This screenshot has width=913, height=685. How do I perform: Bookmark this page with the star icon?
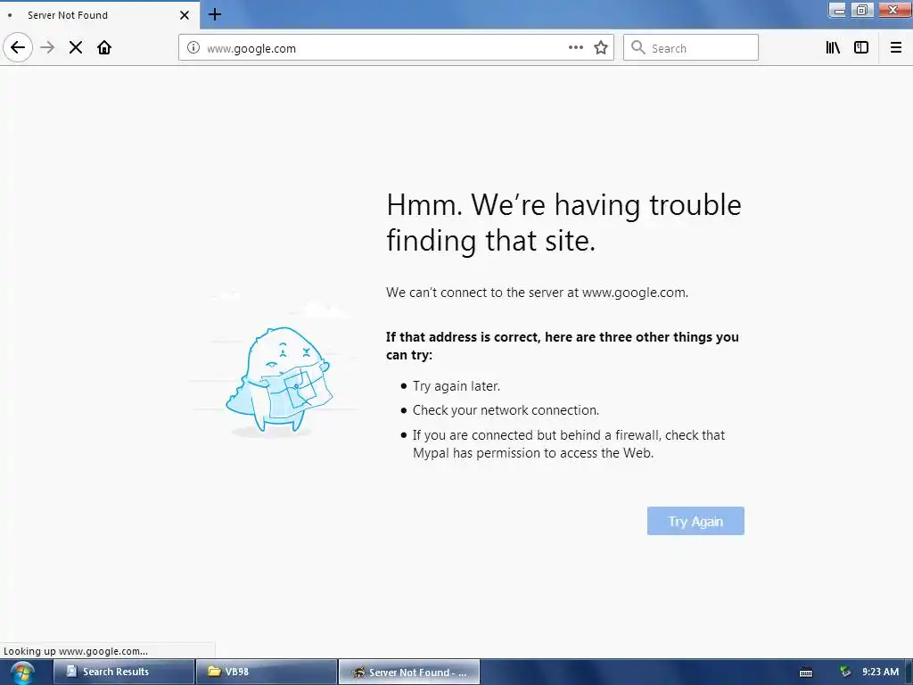pos(601,48)
